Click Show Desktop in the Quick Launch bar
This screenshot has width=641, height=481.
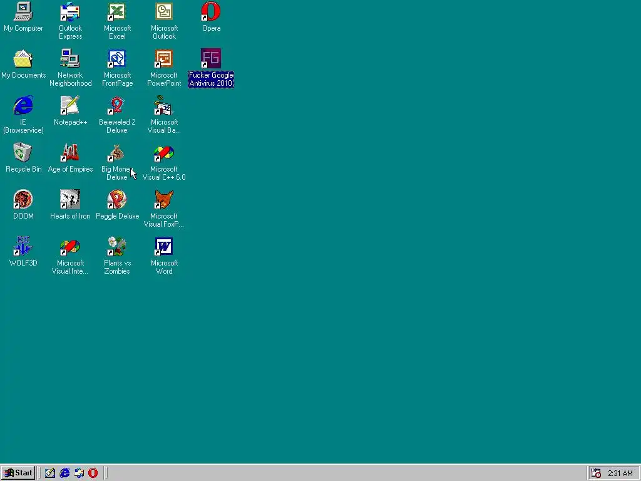[x=50, y=473]
